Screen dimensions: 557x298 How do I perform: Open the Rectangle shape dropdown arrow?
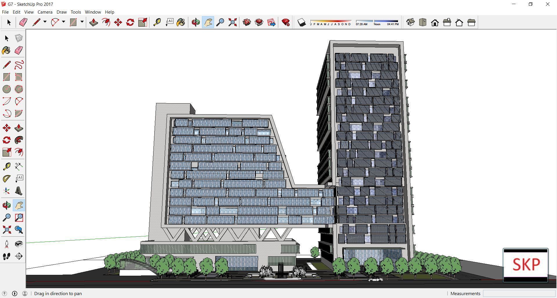82,22
